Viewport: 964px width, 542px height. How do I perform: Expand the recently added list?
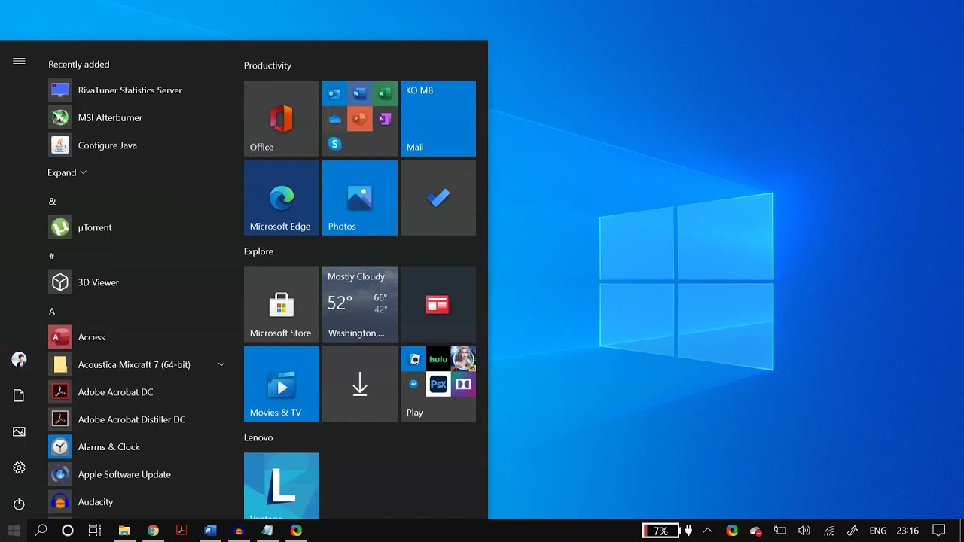pyautogui.click(x=67, y=172)
